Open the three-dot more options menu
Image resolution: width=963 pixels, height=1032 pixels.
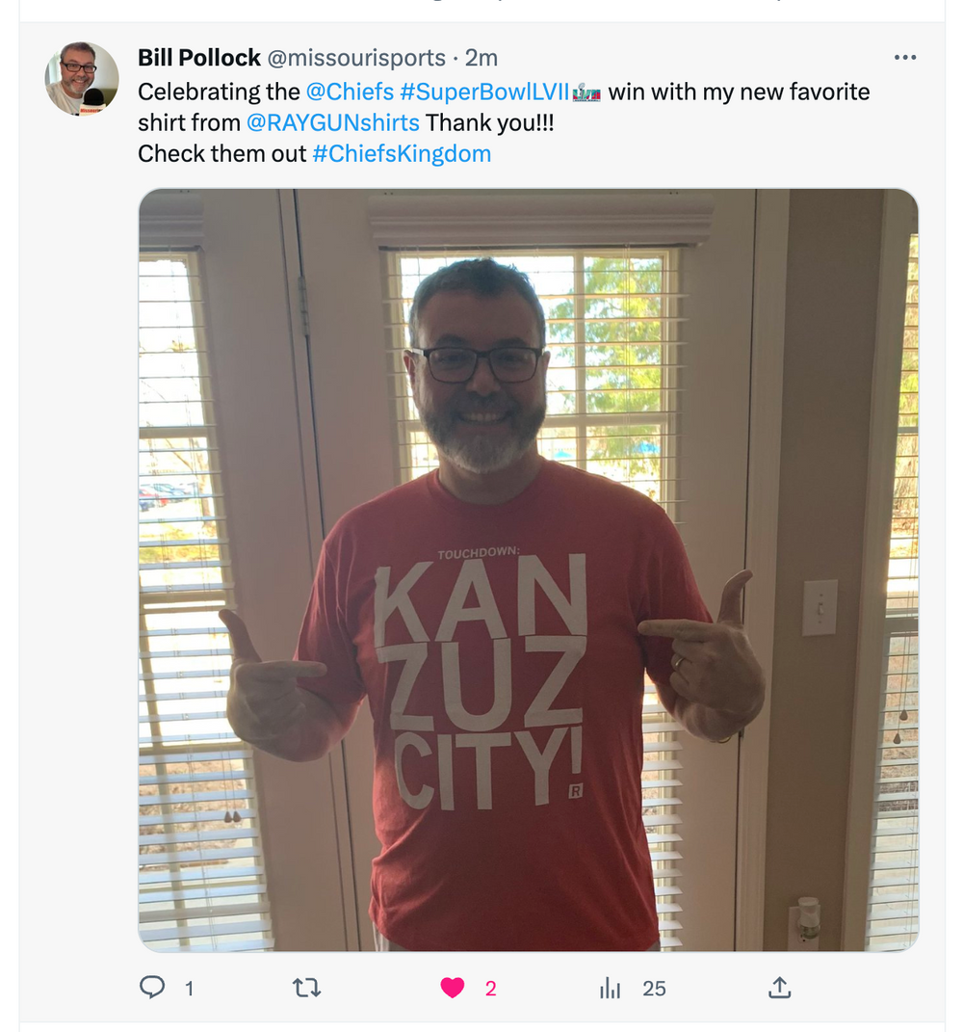coord(905,57)
